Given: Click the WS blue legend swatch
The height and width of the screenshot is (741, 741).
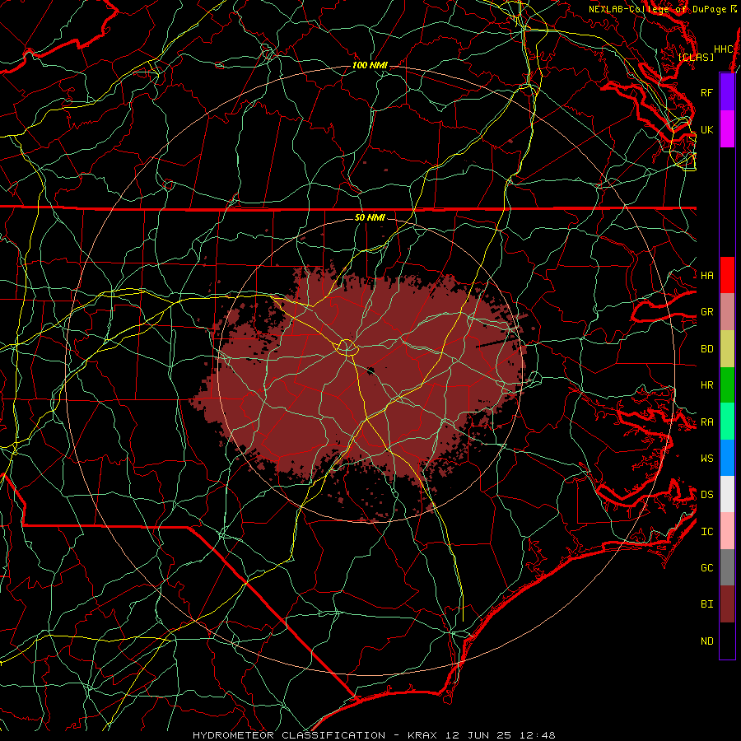Looking at the screenshot, I should point(727,458).
